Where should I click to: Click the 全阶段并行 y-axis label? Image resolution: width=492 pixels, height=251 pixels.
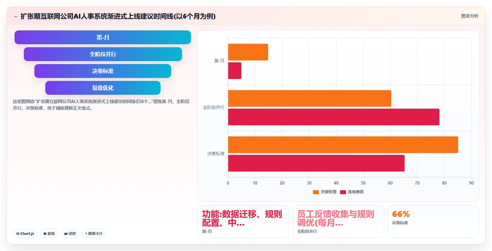tap(213, 107)
